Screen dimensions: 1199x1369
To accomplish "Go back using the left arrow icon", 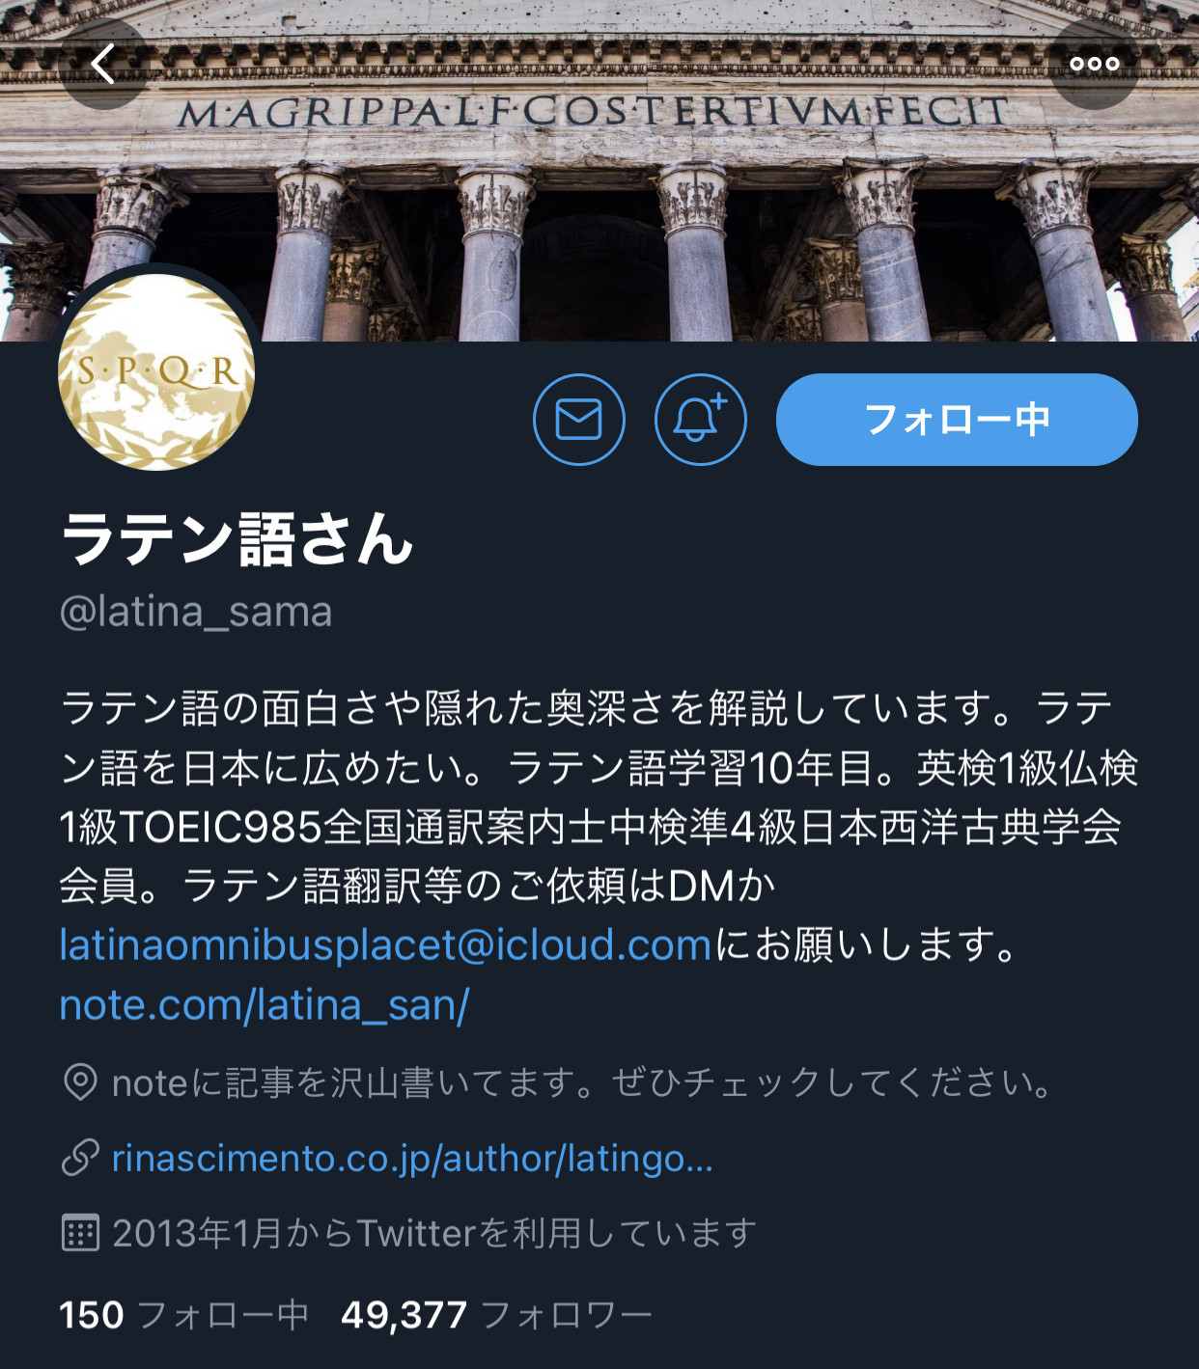I will click(104, 65).
